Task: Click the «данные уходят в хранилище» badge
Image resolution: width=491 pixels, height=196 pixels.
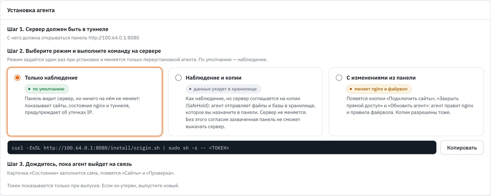Action: tap(223, 89)
